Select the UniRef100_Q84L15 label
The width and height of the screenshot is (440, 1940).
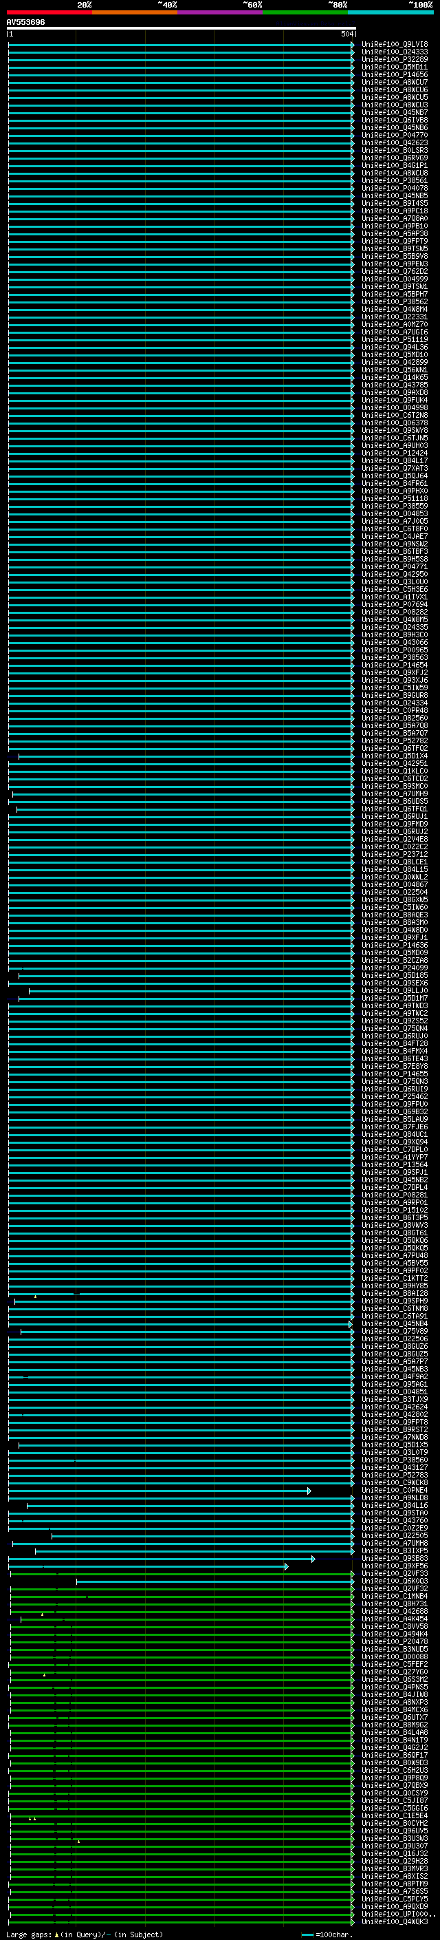tap(394, 869)
